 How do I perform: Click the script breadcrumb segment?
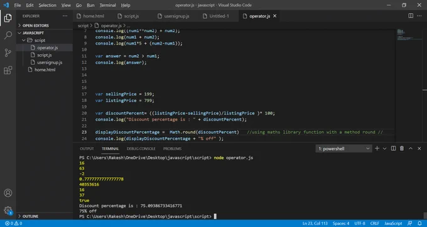[83, 25]
